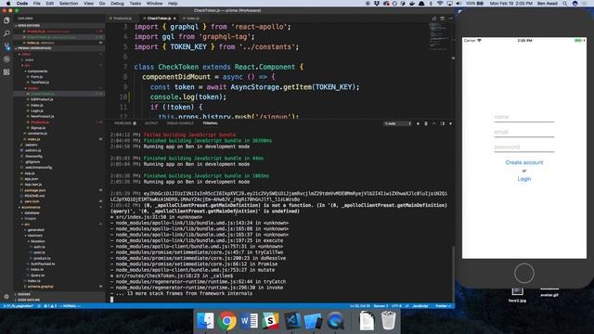Click the split editor icon
Viewport: 594px width, 334px height.
pyautogui.click(x=442, y=19)
